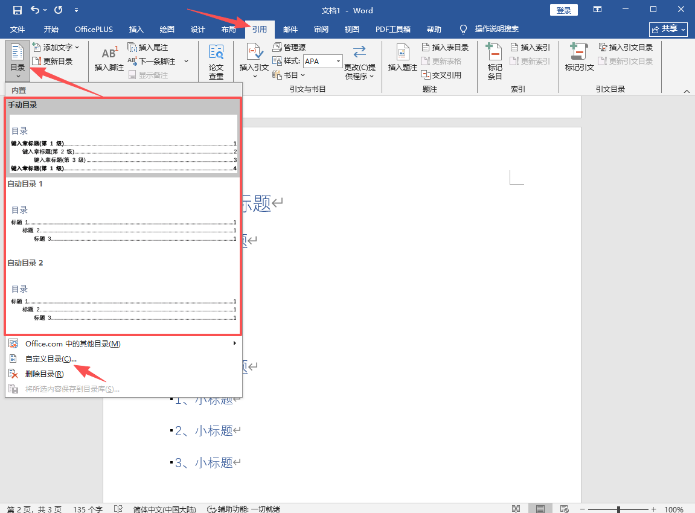The width and height of the screenshot is (695, 513).
Task: Switch to the OfficePLUS tab
Action: click(x=94, y=29)
